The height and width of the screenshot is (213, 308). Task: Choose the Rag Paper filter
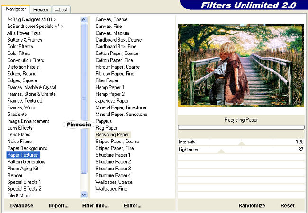coord(106,128)
